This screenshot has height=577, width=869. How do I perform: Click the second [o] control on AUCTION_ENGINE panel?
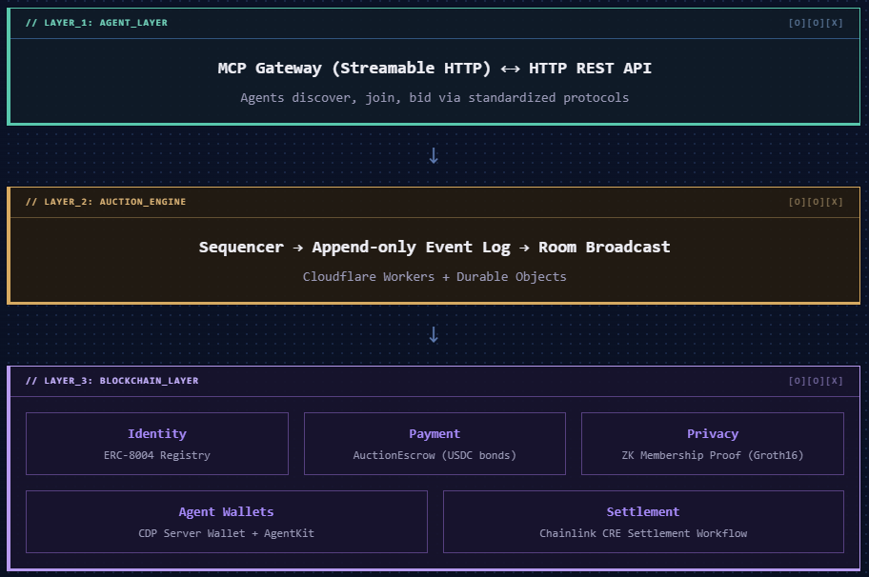[x=816, y=202]
